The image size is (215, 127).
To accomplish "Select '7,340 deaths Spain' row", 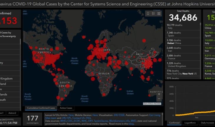I will pos(182,34).
